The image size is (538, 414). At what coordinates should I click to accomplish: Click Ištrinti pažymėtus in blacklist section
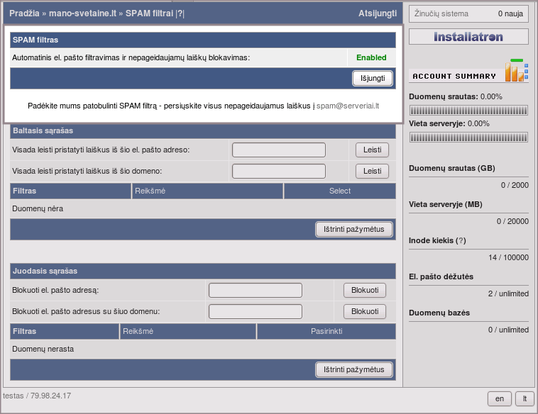coord(353,369)
